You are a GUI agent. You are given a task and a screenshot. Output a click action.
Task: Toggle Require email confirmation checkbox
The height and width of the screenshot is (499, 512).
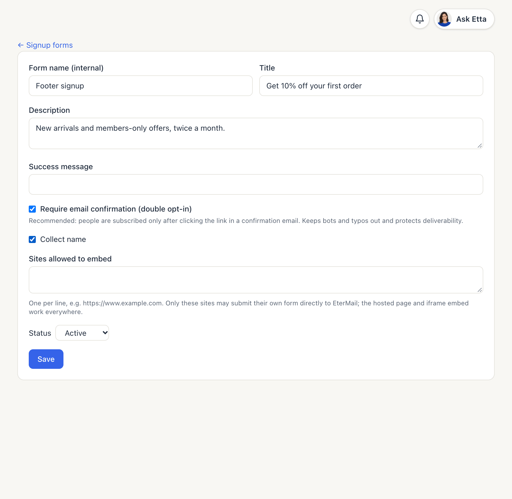[32, 209]
